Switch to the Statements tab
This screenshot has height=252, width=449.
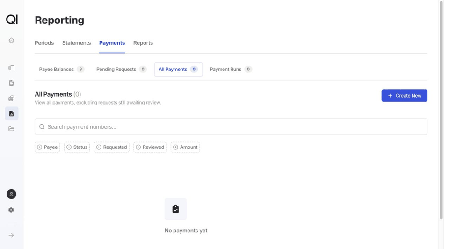coord(76,43)
